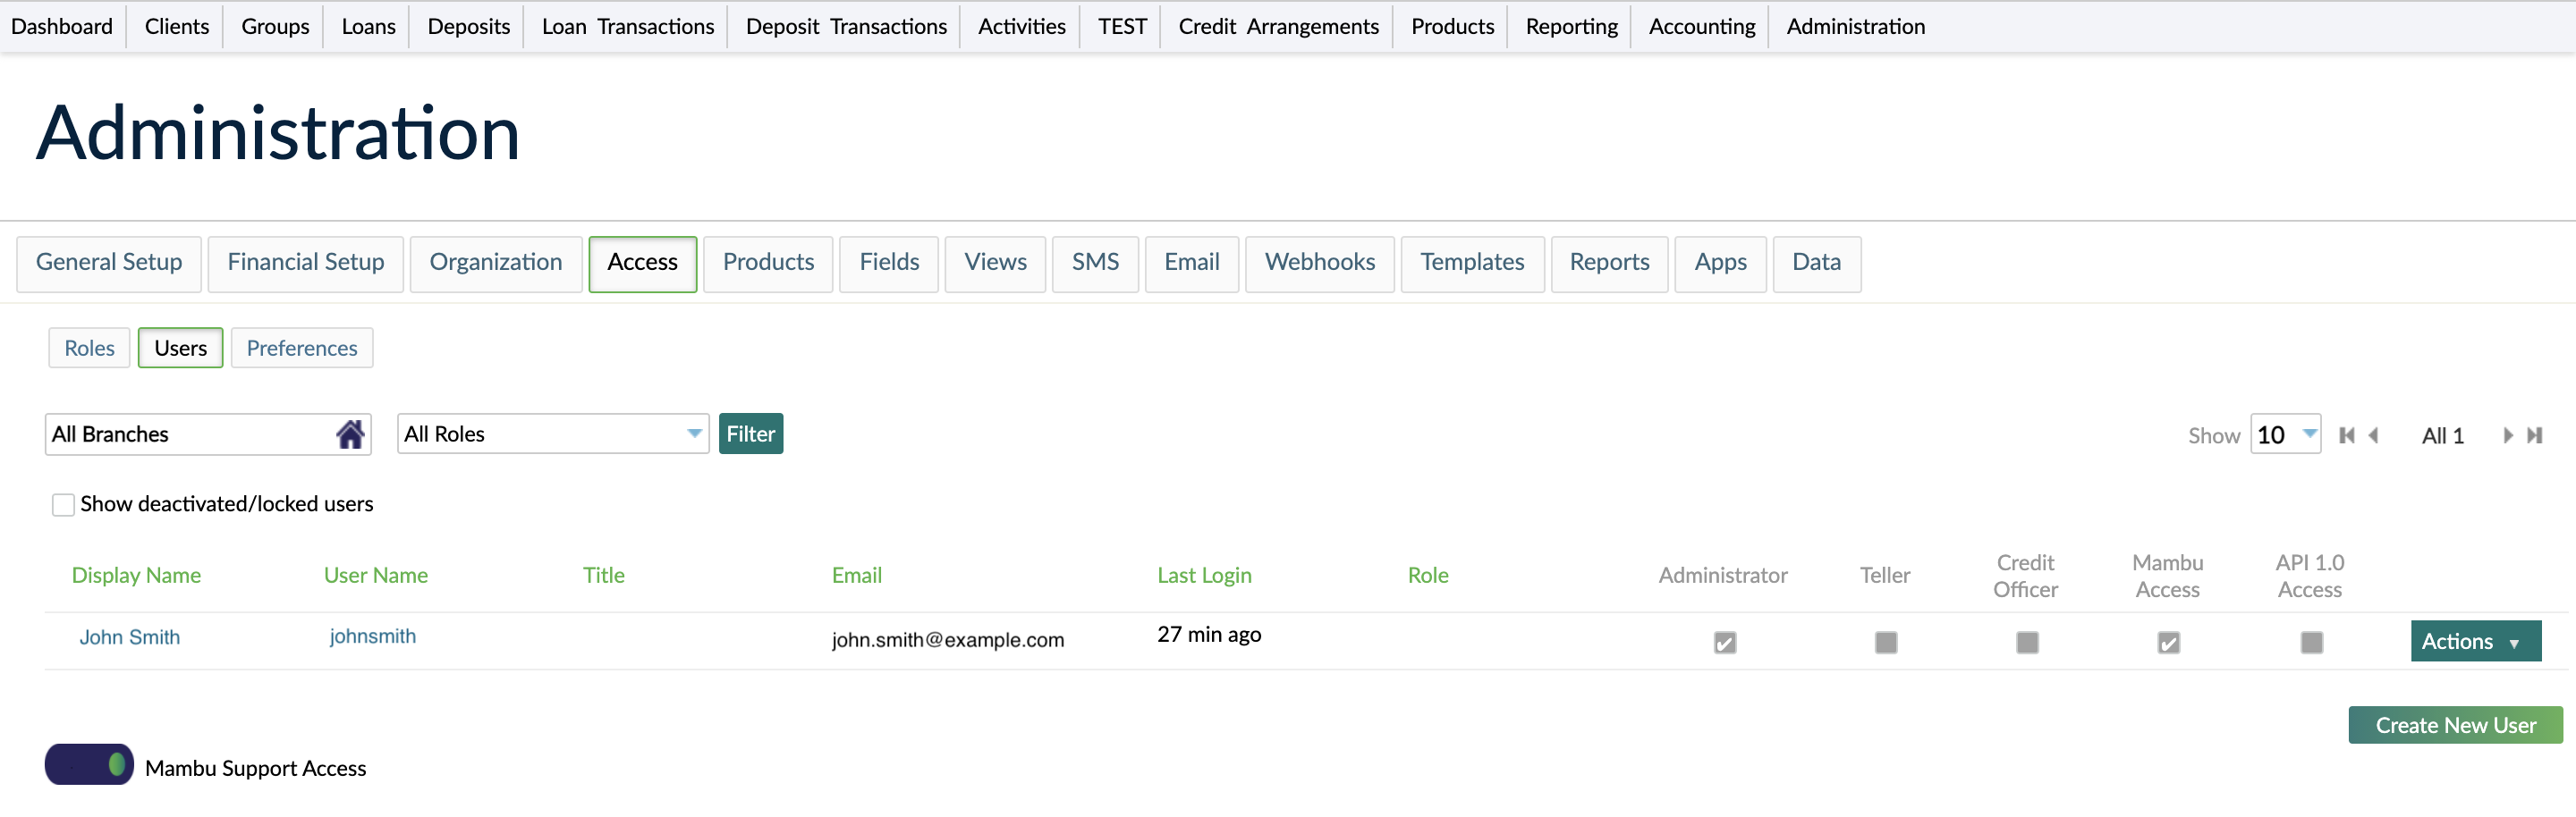The height and width of the screenshot is (817, 2576).
Task: Go to the next page of users
Action: point(2508,434)
